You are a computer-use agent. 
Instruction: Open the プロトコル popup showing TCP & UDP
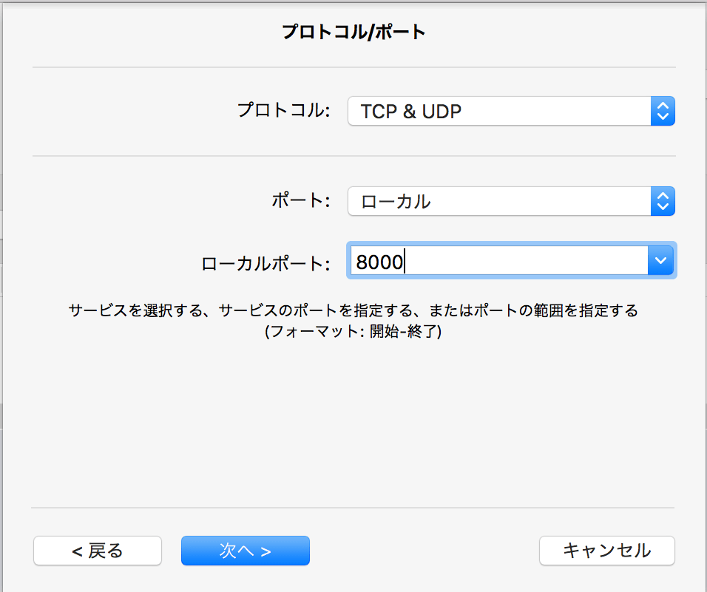tap(511, 111)
